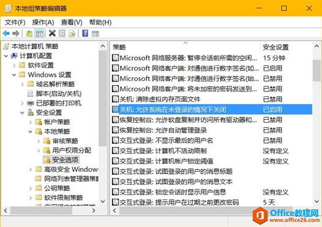Click the 软件限制策略 folder icon

pyautogui.click(x=39, y=198)
